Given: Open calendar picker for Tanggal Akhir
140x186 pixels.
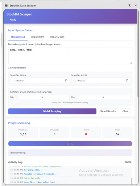Looking at the screenshot, I should tap(127, 80).
